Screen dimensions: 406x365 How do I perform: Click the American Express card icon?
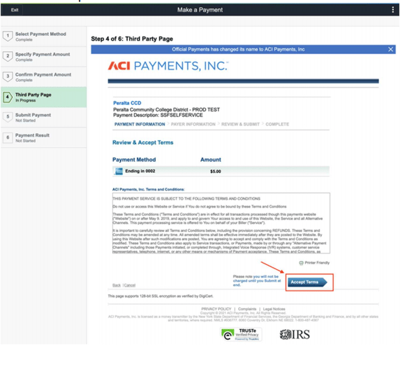coord(118,171)
